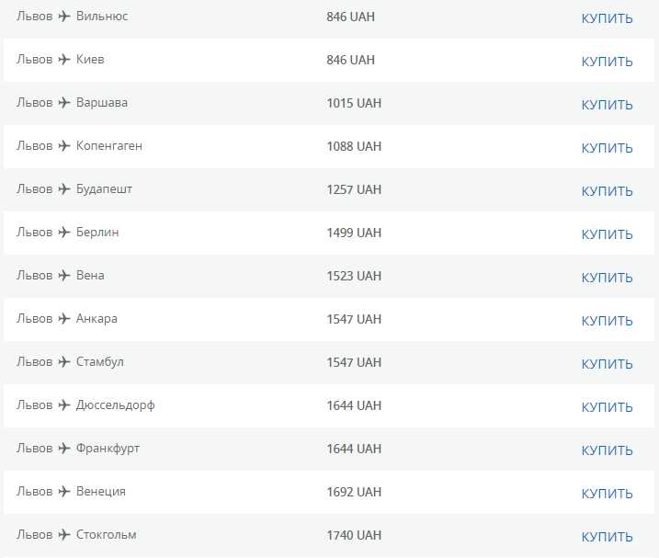Click the airplane icon in the Копенгаген row

tap(64, 146)
